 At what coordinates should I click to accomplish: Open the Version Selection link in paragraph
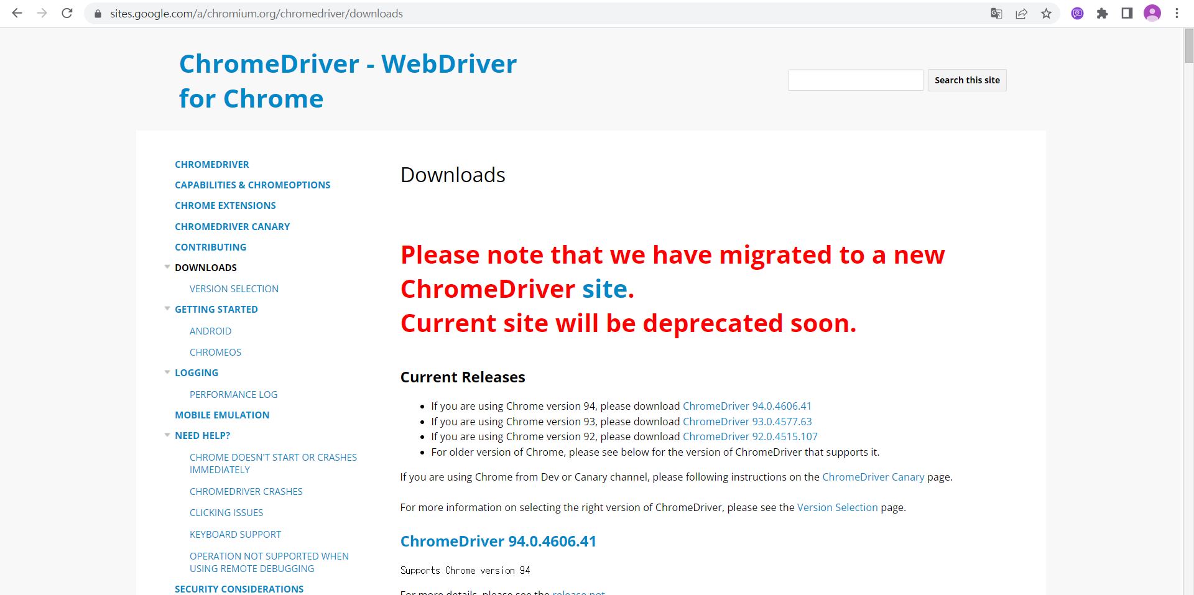(837, 507)
